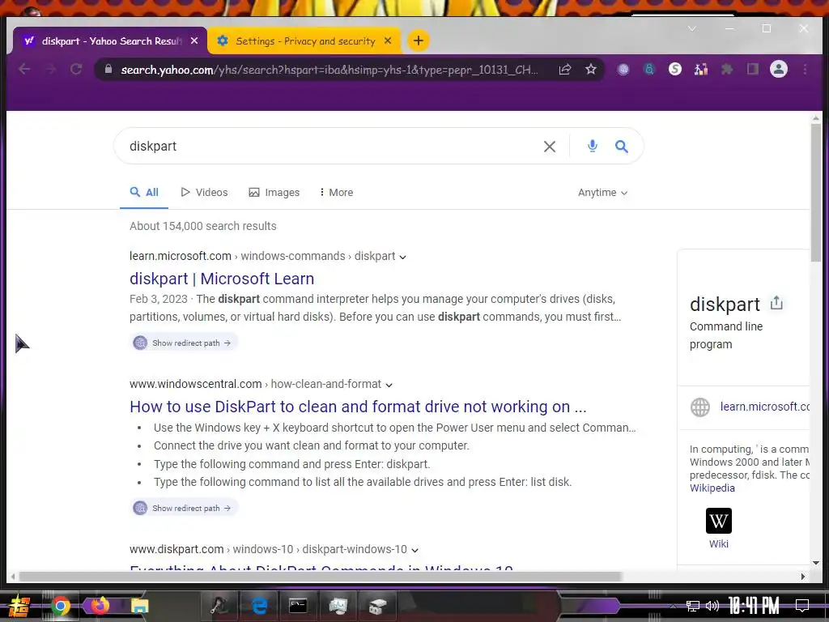The height and width of the screenshot is (622, 829).
Task: Open the purple globe extension icon
Action: (x=623, y=70)
